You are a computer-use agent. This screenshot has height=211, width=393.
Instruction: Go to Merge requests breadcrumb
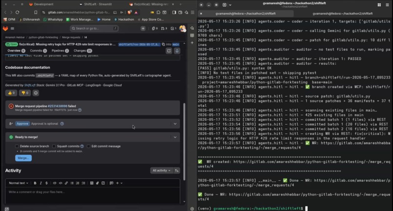coord(71,38)
